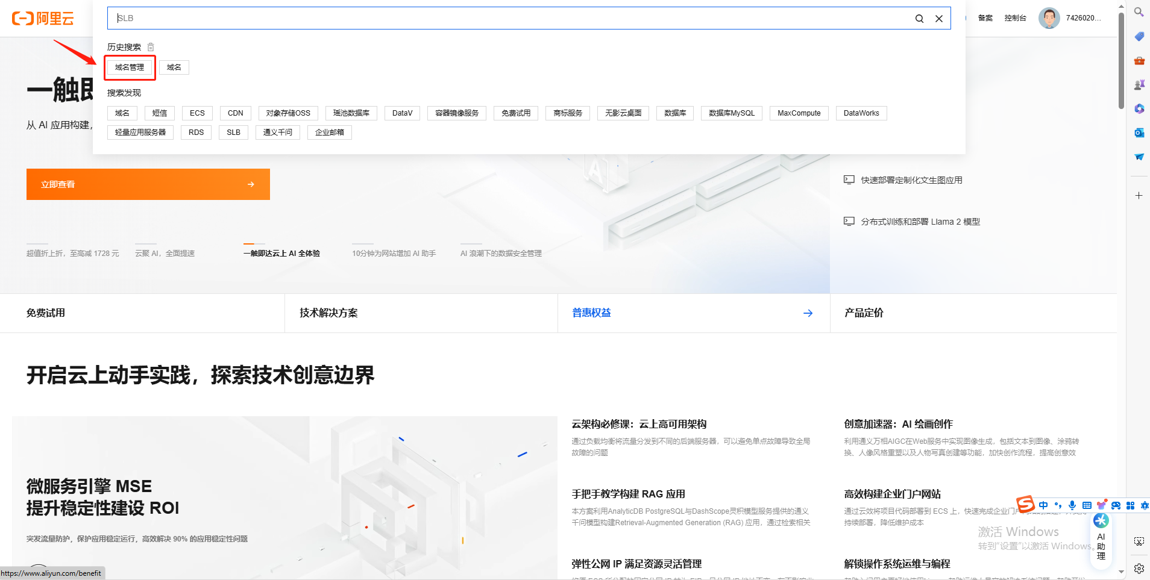The width and height of the screenshot is (1150, 580).
Task: Open the blue paper plane sidebar icon
Action: (x=1139, y=157)
